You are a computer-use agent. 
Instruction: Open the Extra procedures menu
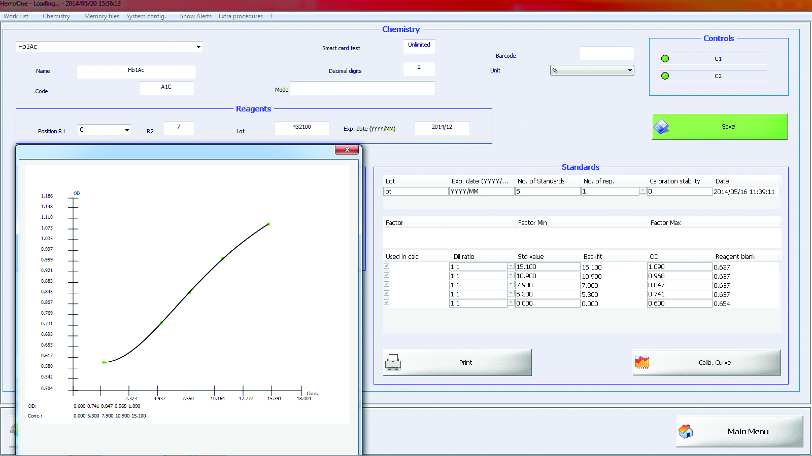[241, 16]
